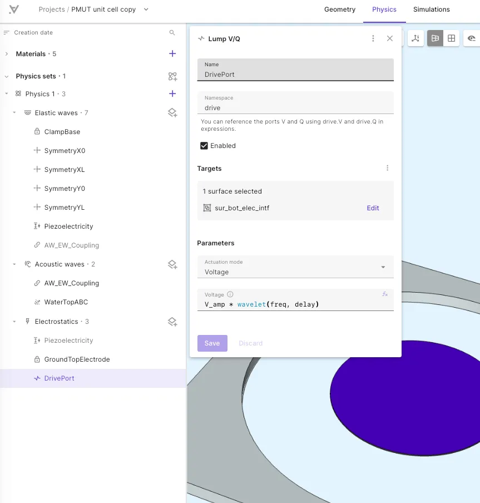Collapse the Physics sets section
Screen dimensions: 480x503
click(7, 76)
